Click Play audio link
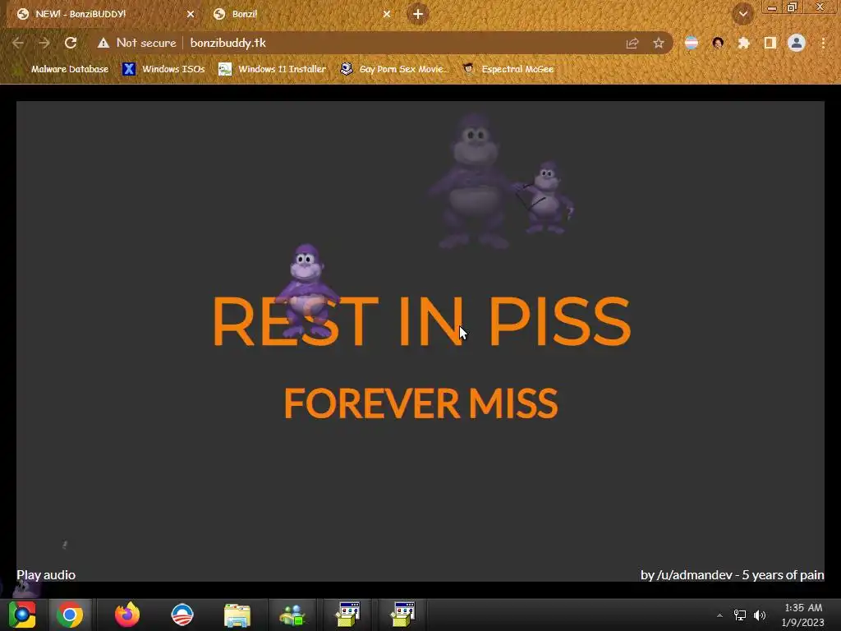The height and width of the screenshot is (631, 841). click(46, 574)
